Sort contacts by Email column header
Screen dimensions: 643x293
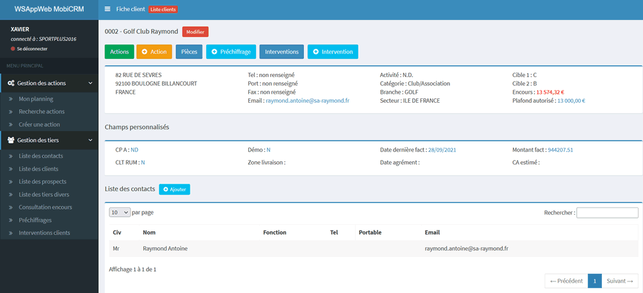click(x=529, y=233)
